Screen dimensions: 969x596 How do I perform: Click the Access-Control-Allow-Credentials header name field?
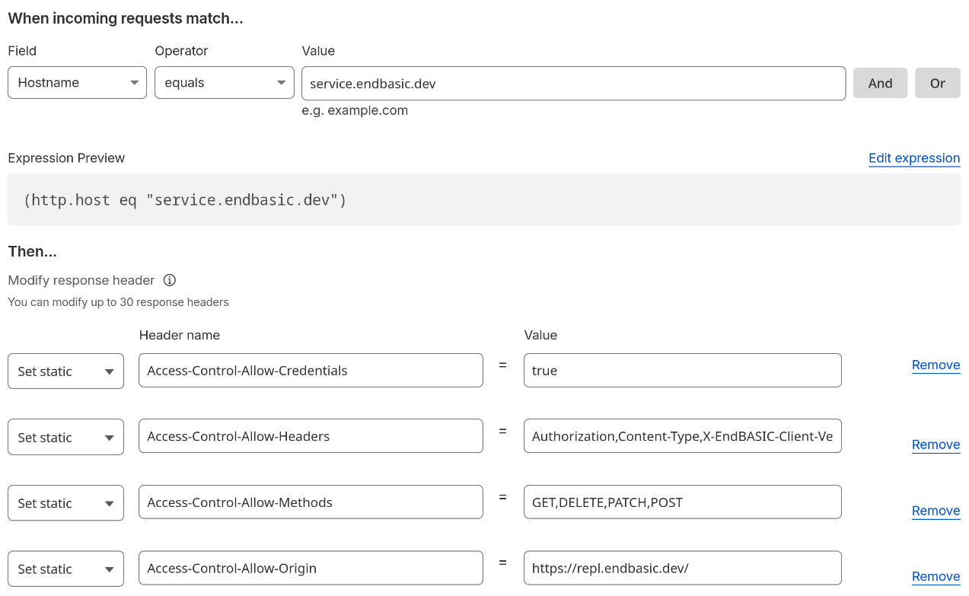coord(310,371)
